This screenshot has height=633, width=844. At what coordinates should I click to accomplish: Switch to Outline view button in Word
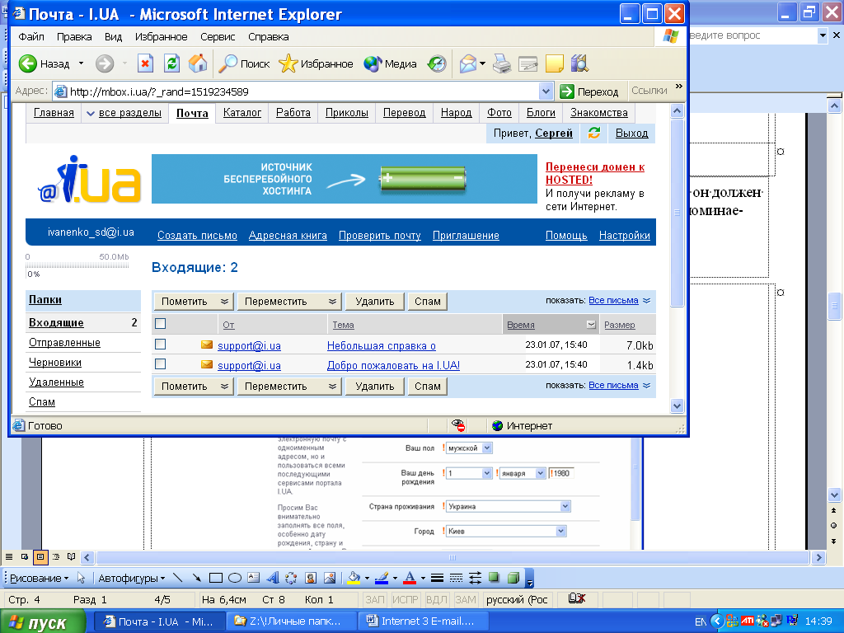56,557
